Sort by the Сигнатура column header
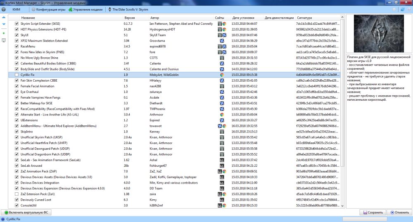This screenshot has width=413, height=222. tap(304, 18)
